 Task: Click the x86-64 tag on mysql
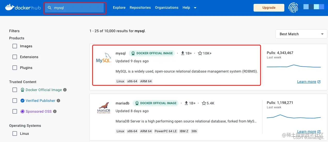pos(132,81)
